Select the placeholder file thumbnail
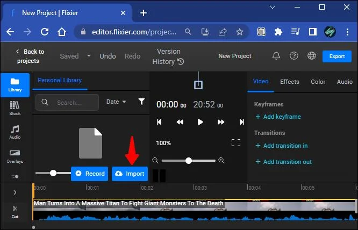This screenshot has height=230, width=358. tap(91, 143)
